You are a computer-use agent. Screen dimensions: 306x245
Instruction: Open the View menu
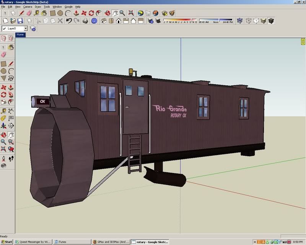click(x=18, y=7)
